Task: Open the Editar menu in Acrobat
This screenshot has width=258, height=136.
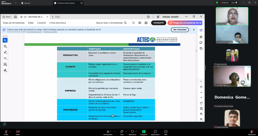Action: [31, 23]
